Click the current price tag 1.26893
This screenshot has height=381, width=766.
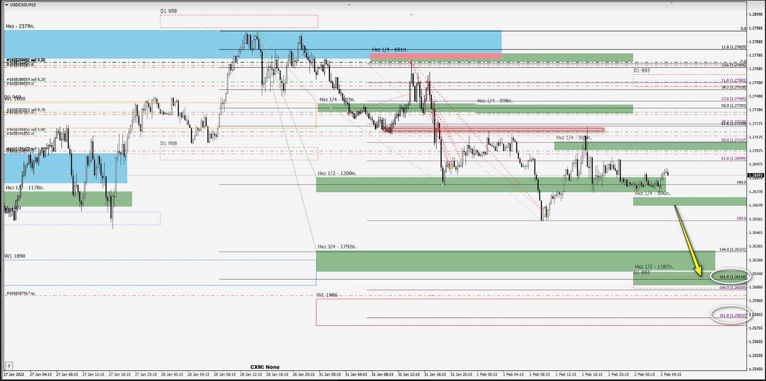pos(755,175)
